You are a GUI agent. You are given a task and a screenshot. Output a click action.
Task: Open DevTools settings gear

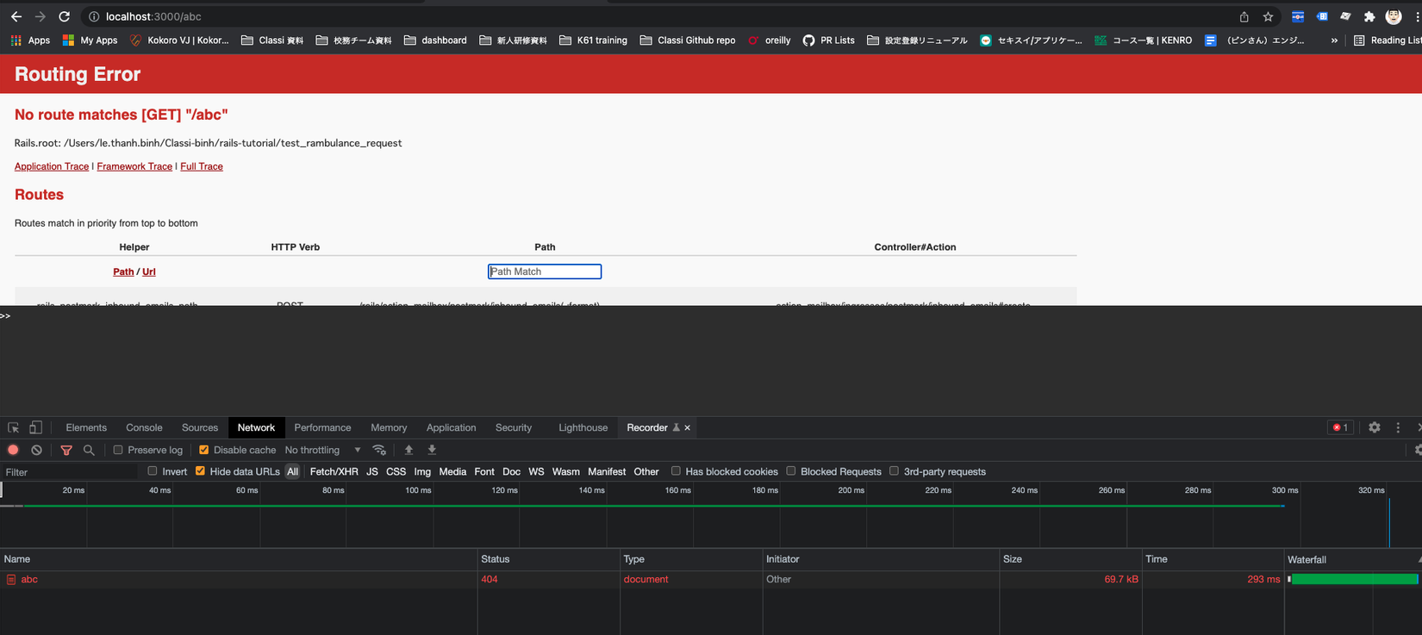[x=1374, y=427]
